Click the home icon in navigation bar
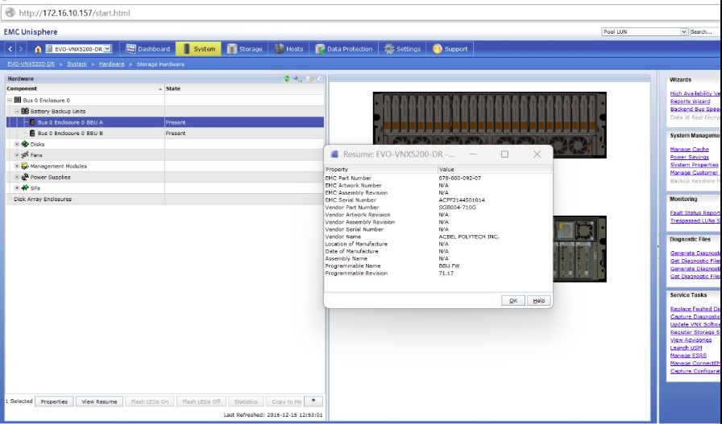Screen dimensions: 722x424 [37, 49]
